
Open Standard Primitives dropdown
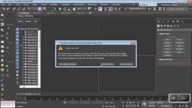click(x=174, y=30)
